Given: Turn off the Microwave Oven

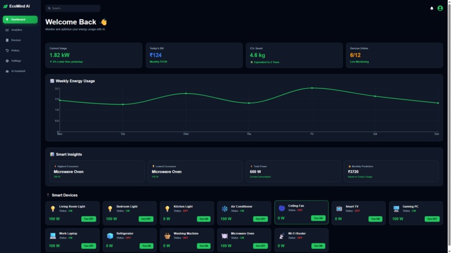Looking at the screenshot, I should click(x=260, y=246).
